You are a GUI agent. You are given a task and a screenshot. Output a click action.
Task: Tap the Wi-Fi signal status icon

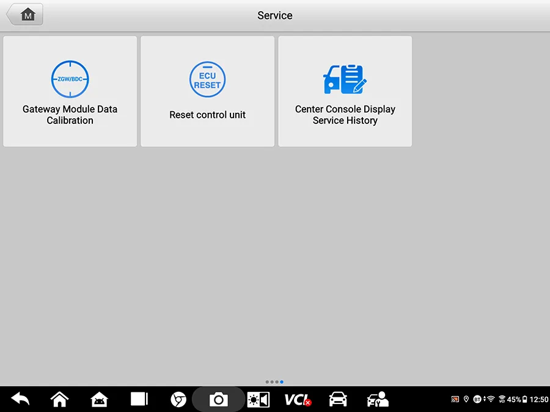coord(491,399)
